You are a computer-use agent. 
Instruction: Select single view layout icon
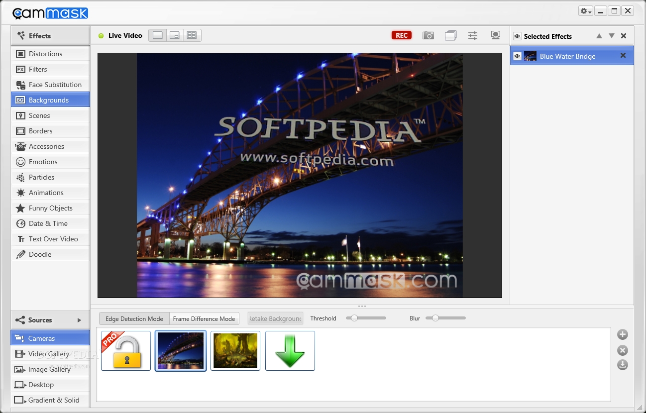(x=158, y=35)
